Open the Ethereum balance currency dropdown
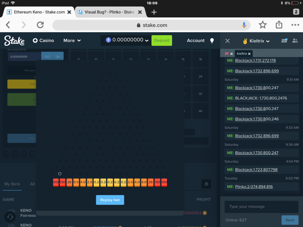Screen dimensions: 303x227 coord(127,40)
